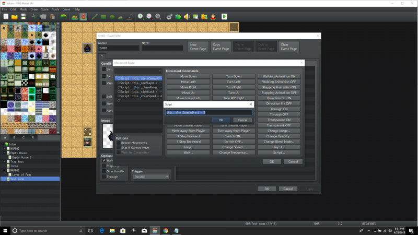
Task: Click the Through ON command button
Action: coord(279,109)
